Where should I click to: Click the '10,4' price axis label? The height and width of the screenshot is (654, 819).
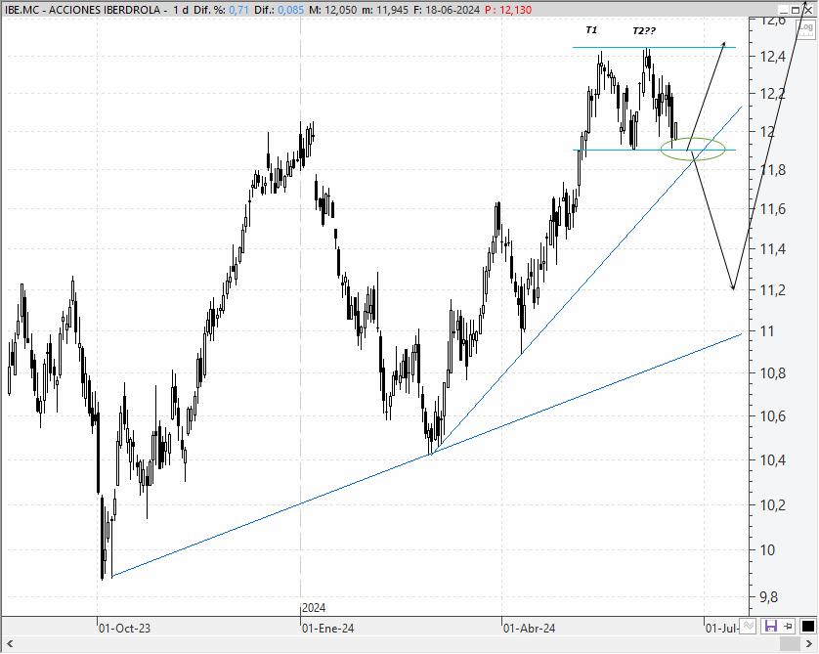click(x=773, y=460)
